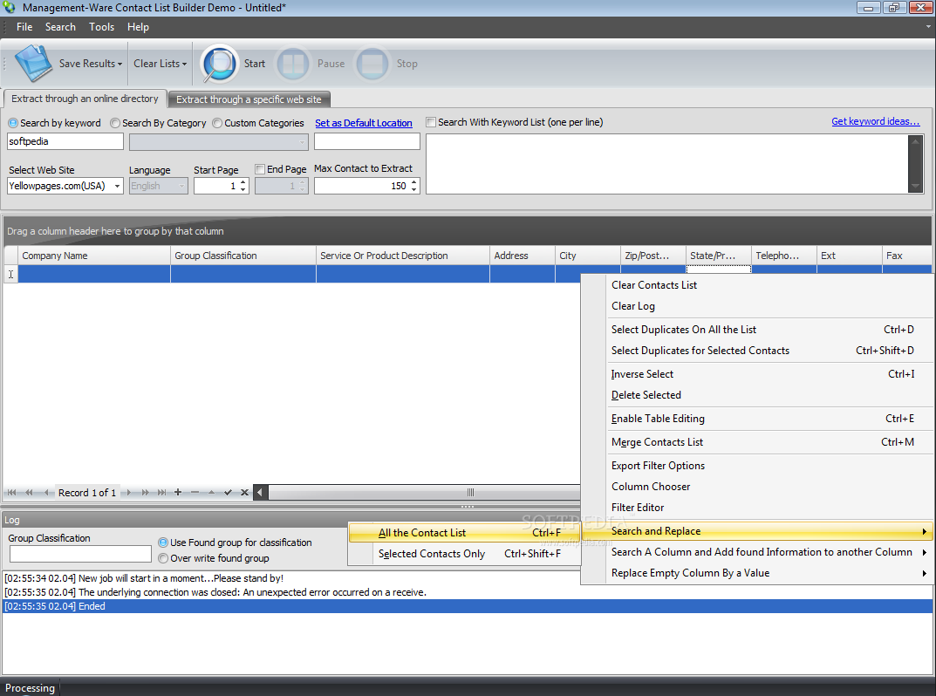Click the Stop toolbar icon
Image resolution: width=936 pixels, height=696 pixels.
click(372, 64)
